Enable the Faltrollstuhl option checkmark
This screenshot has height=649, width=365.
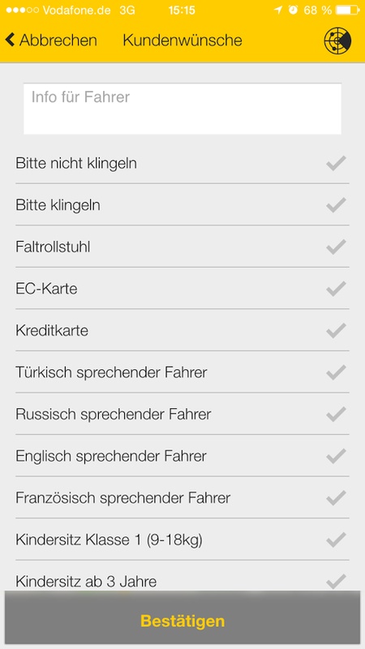pos(336,247)
